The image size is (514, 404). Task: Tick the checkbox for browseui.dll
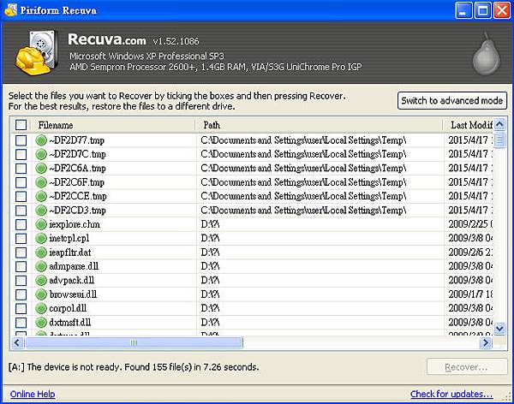21,294
